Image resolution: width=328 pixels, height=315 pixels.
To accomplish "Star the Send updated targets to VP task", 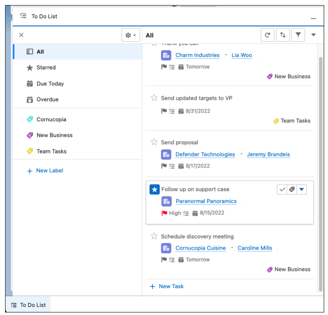I will pos(154,98).
